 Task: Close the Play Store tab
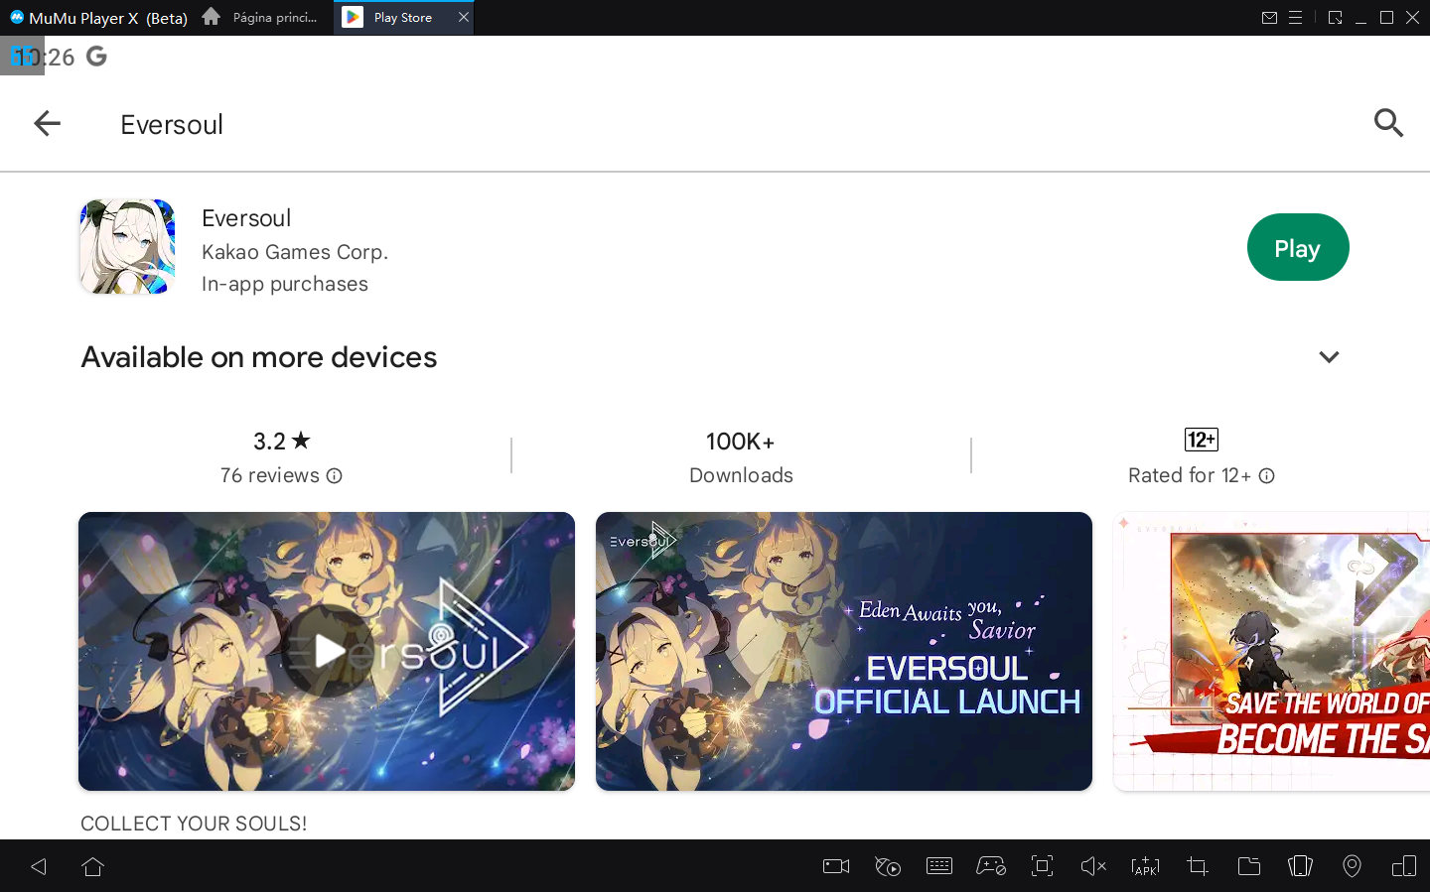pos(464,17)
